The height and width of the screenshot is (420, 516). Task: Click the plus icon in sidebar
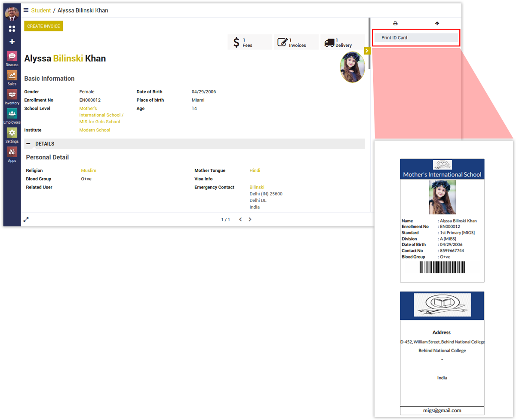coord(12,42)
